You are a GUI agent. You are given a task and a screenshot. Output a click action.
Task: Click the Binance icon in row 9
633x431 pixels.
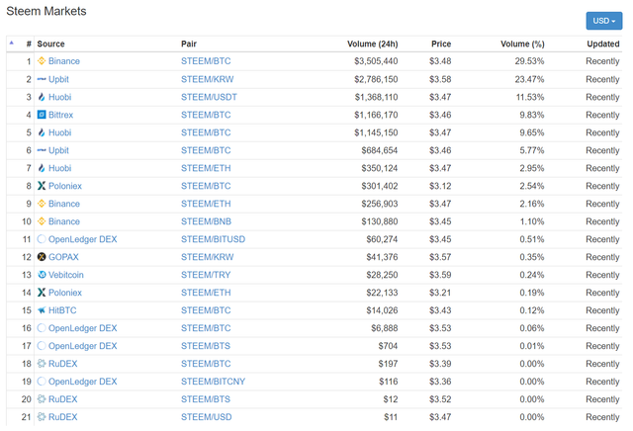coord(42,204)
